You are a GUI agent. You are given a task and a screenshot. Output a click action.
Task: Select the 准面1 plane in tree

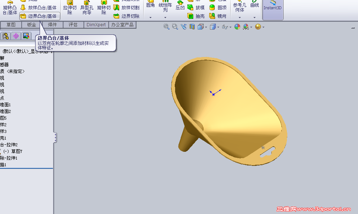pos(6,105)
